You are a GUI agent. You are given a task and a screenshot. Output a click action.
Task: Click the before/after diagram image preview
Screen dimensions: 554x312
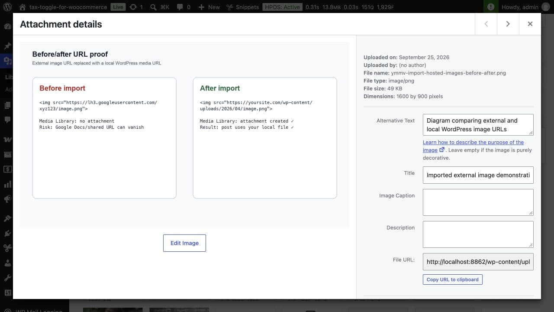[184, 135]
